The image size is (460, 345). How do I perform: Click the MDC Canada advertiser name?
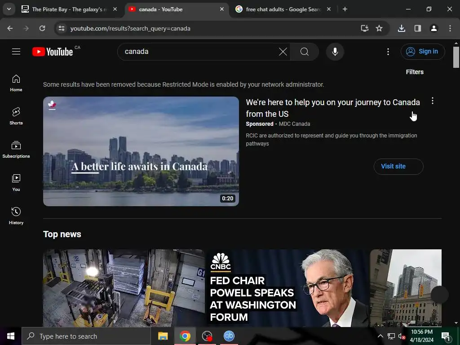click(x=294, y=124)
